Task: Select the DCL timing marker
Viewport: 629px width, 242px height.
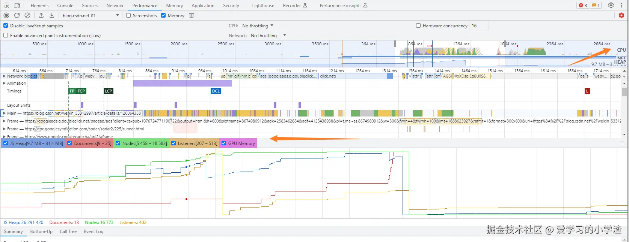Action: click(x=216, y=91)
